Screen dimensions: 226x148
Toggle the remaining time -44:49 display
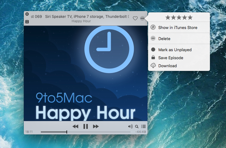[140, 132]
